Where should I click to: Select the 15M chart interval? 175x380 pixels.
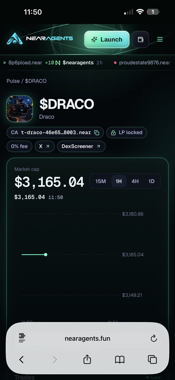pyautogui.click(x=100, y=181)
